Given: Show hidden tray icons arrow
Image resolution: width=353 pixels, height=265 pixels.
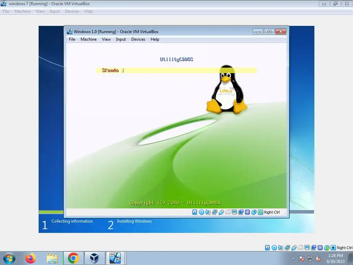Looking at the screenshot, I should (293, 258).
